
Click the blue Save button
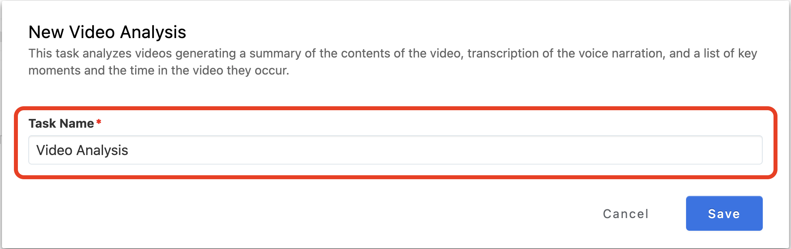pos(724,213)
